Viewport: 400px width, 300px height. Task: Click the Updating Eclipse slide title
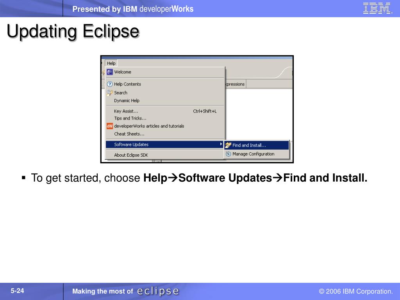[x=73, y=31]
